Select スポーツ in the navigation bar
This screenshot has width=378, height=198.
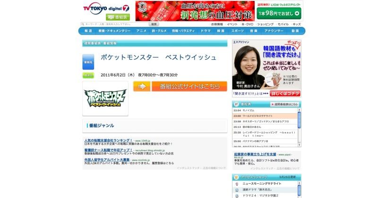tap(238, 31)
